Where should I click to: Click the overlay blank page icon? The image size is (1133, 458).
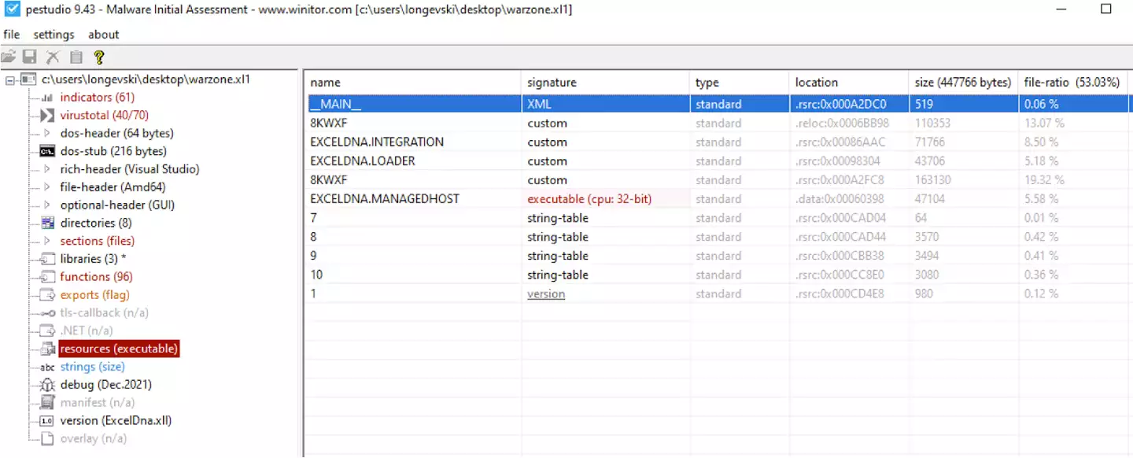[47, 438]
